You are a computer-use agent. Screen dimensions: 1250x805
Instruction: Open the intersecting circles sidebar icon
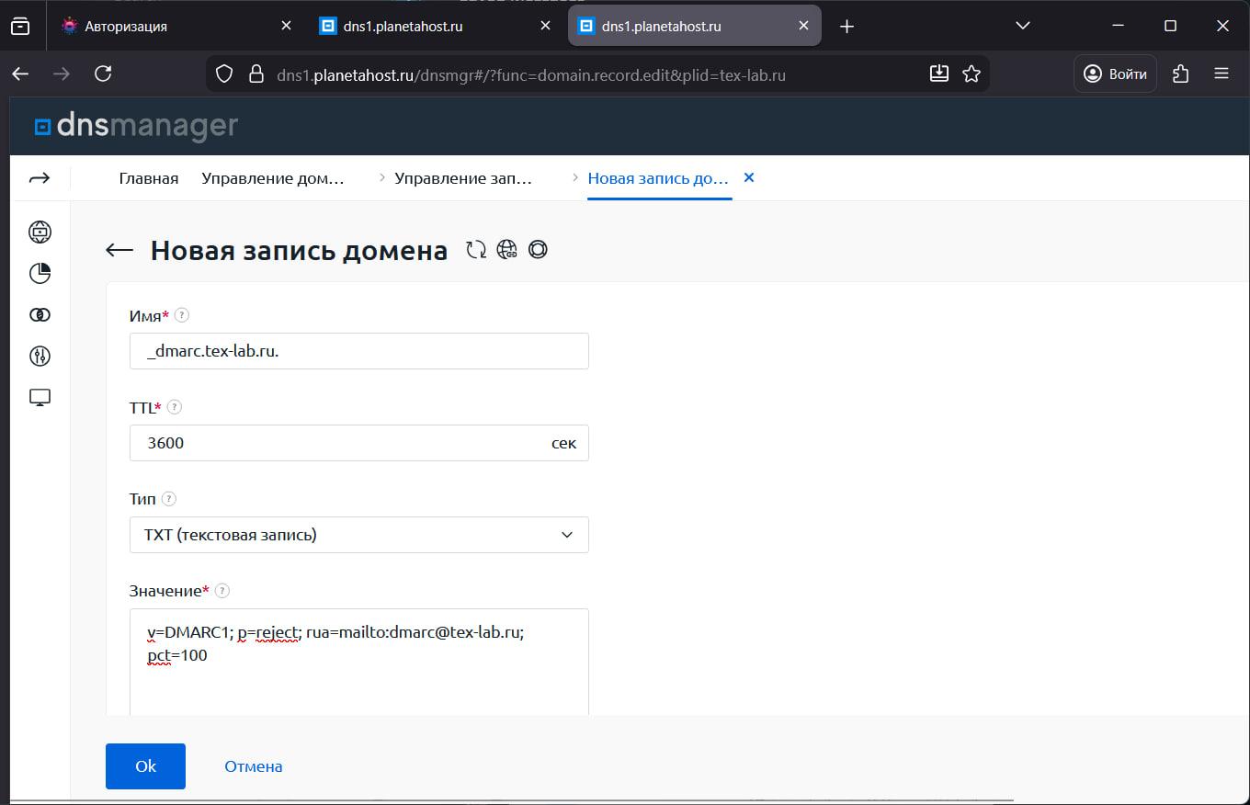pyautogui.click(x=39, y=314)
